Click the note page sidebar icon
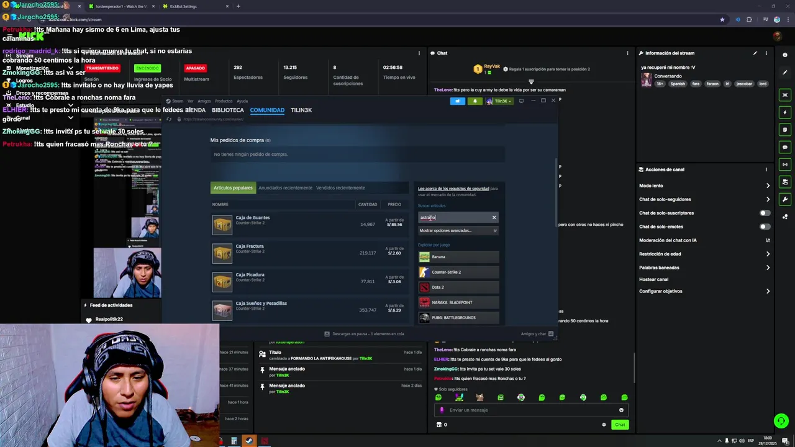Screen dimensions: 795x447 pyautogui.click(x=785, y=130)
